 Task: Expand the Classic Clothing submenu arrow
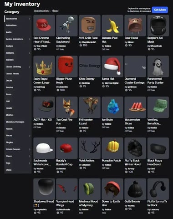pyautogui.click(x=30, y=67)
